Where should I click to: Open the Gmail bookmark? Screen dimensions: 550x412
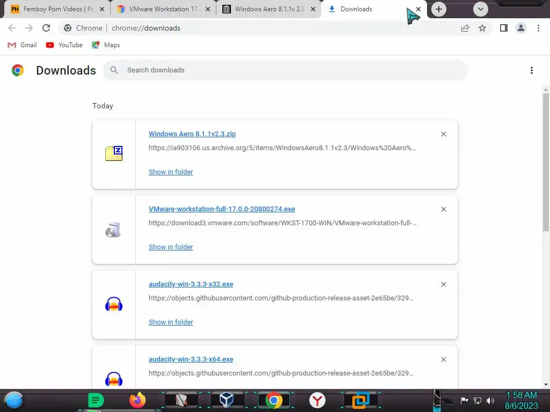tap(22, 45)
